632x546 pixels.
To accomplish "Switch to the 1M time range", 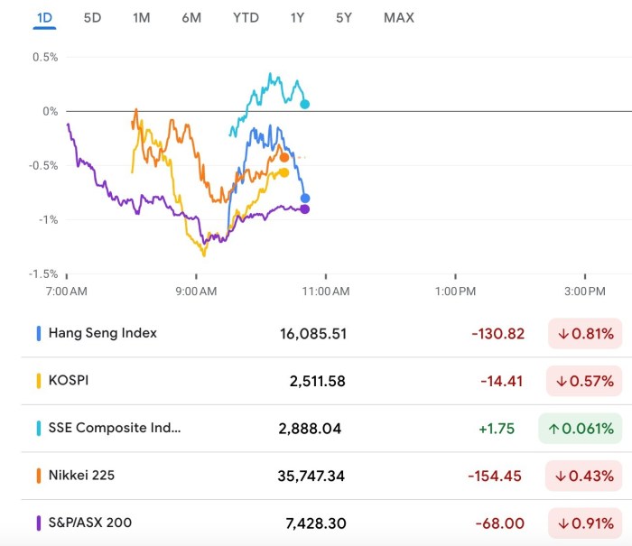I will (x=142, y=18).
